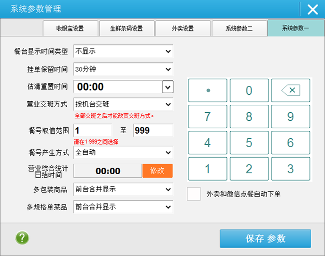
Task: Switch to the 收银宝设置 tab
Action: (x=70, y=28)
